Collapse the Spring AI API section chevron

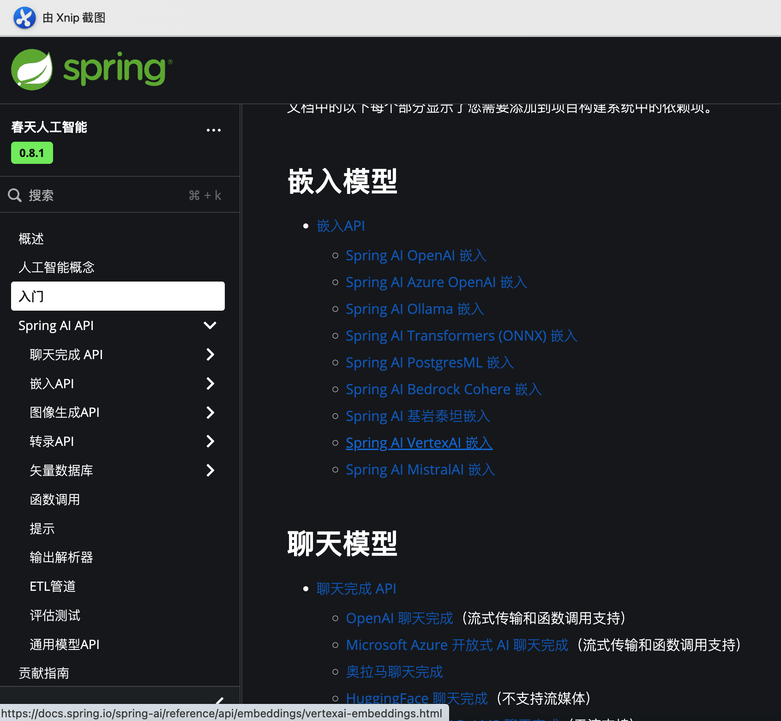pos(210,325)
